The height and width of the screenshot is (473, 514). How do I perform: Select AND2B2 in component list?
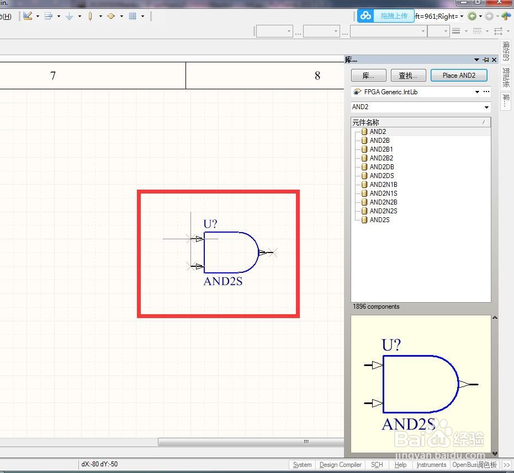pos(381,158)
